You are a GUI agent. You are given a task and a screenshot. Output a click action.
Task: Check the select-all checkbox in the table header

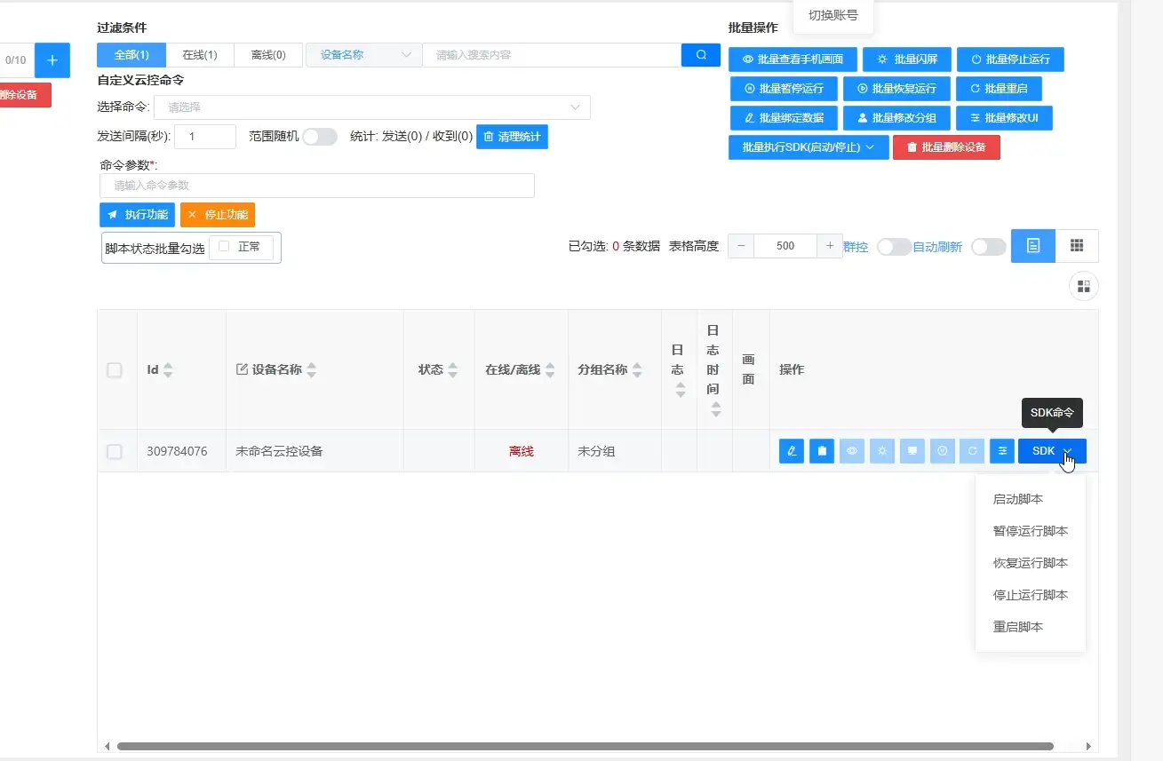(x=115, y=369)
